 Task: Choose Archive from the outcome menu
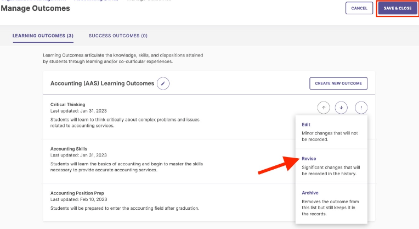pos(310,193)
